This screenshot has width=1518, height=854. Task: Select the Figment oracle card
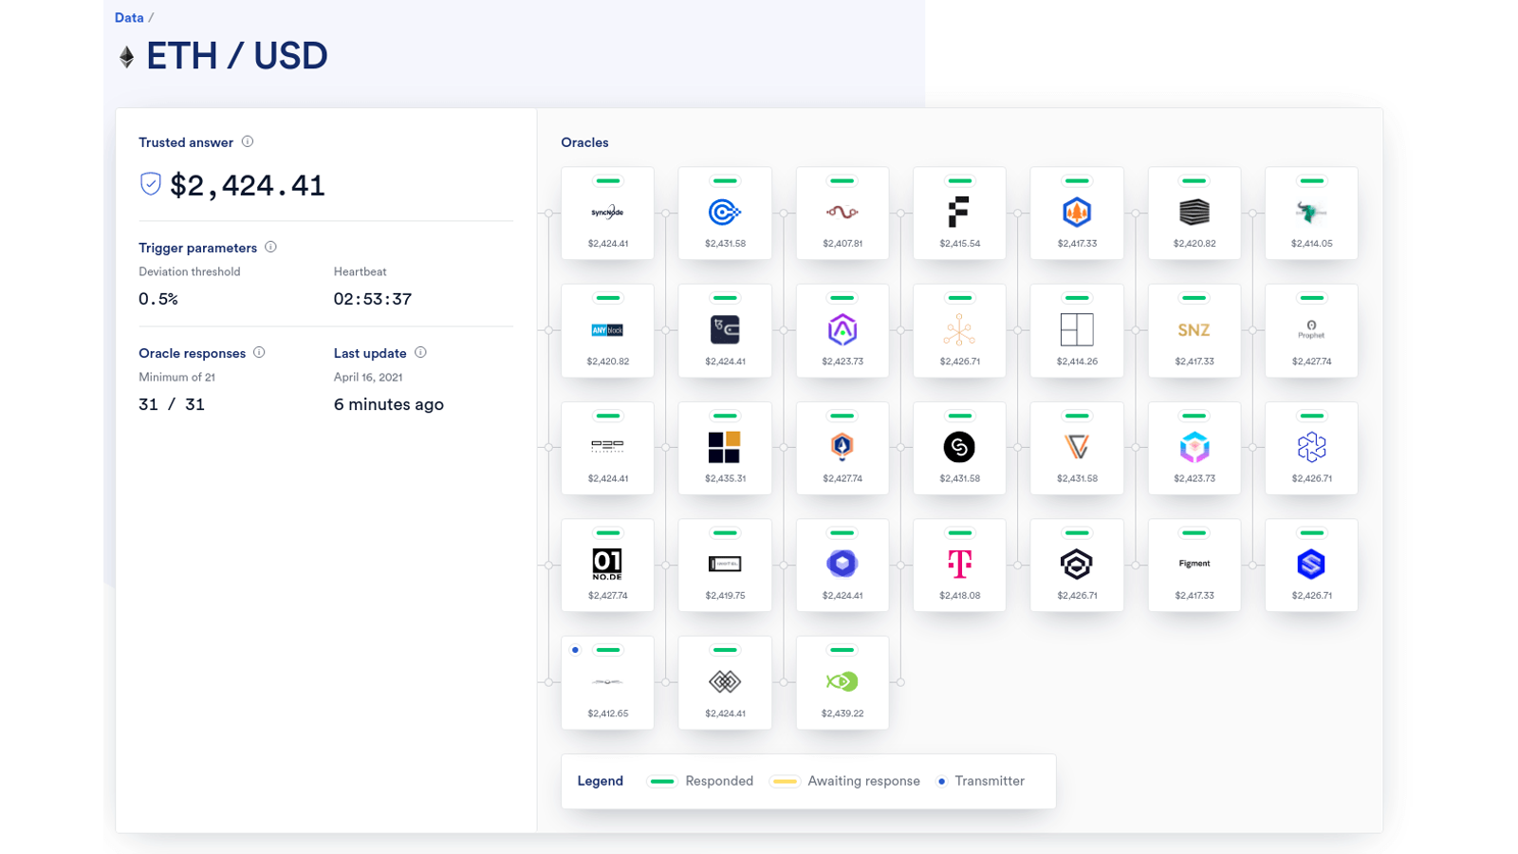coord(1194,566)
